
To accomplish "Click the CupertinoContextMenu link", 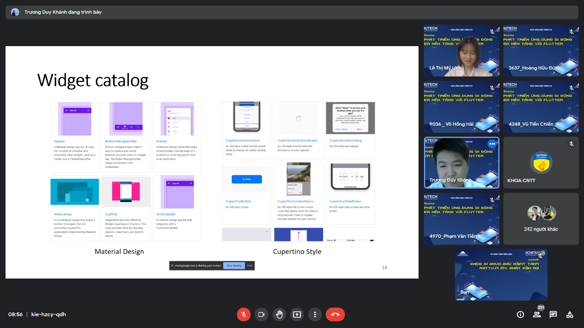I will 296,201.
